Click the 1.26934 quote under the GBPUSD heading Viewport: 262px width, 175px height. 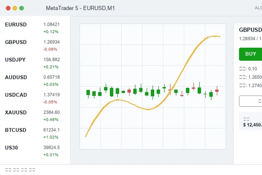tap(247, 39)
